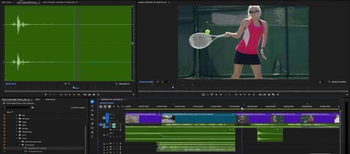The width and height of the screenshot is (350, 154).
Task: Collapse the tennis-ball-hit subfolder
Action: tap(19, 145)
